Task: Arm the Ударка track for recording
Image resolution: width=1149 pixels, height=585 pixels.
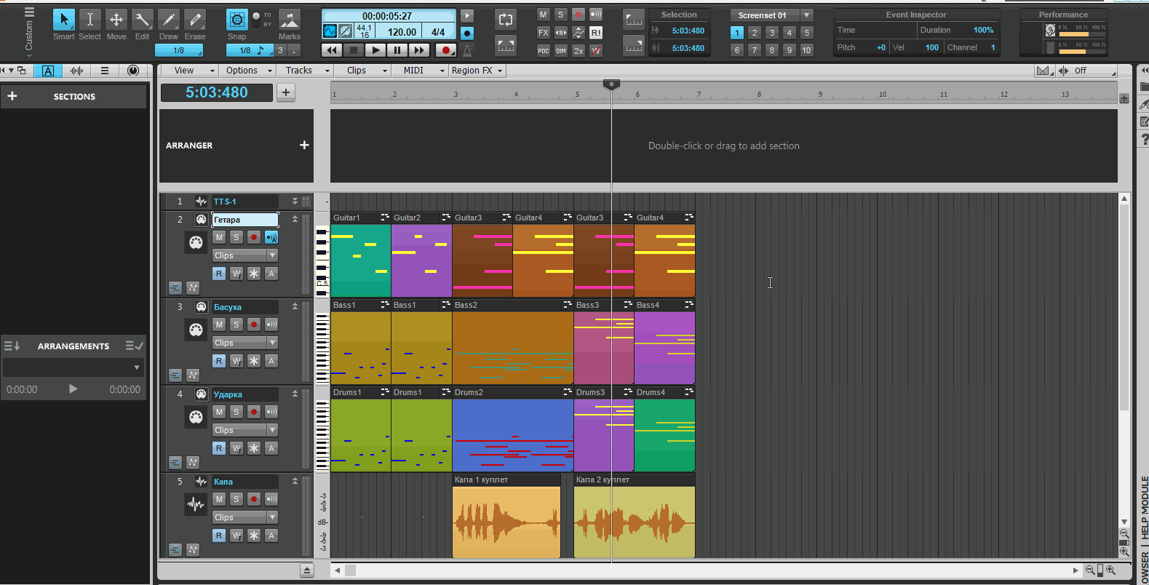Action: 254,412
